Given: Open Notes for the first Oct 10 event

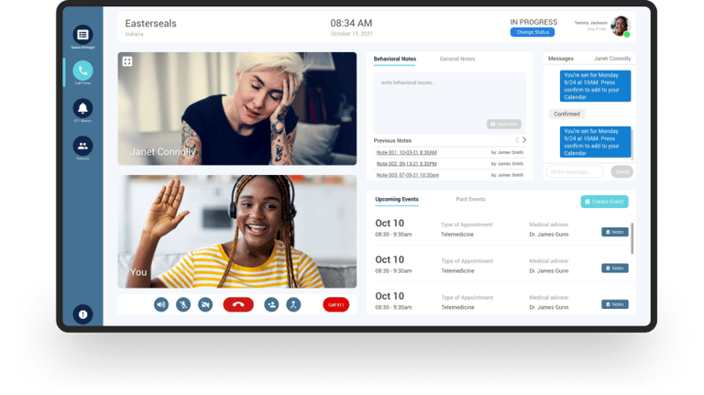Looking at the screenshot, I should pos(615,232).
